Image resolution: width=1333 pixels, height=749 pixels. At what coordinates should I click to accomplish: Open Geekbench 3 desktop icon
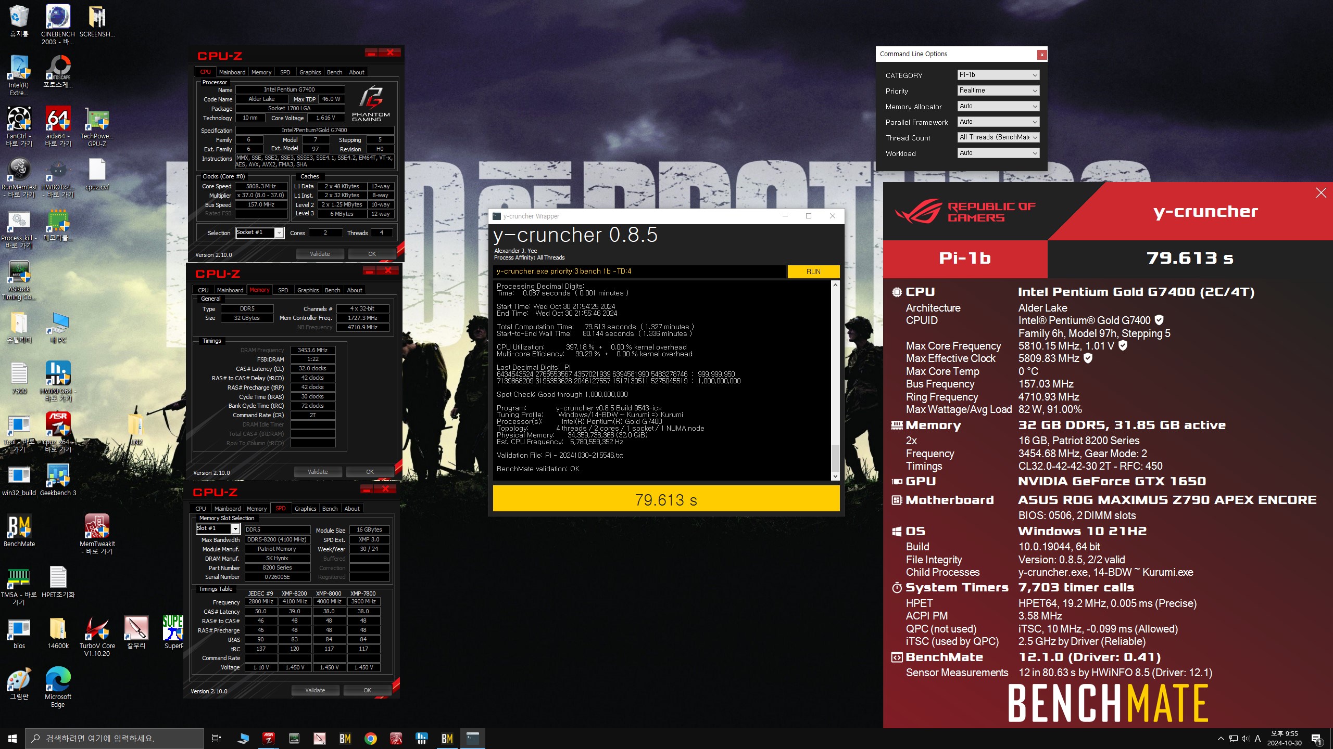tap(58, 480)
